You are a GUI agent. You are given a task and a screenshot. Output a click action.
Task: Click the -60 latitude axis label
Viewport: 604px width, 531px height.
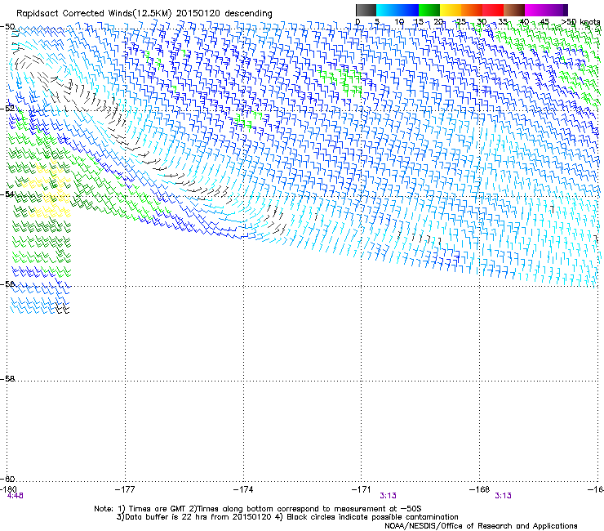click(7, 479)
